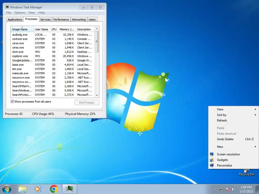Select the makecab.exe process row
The height and width of the screenshot is (194, 259).
coord(53,73)
